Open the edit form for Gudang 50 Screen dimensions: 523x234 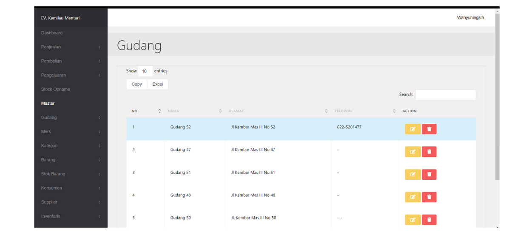click(x=412, y=220)
